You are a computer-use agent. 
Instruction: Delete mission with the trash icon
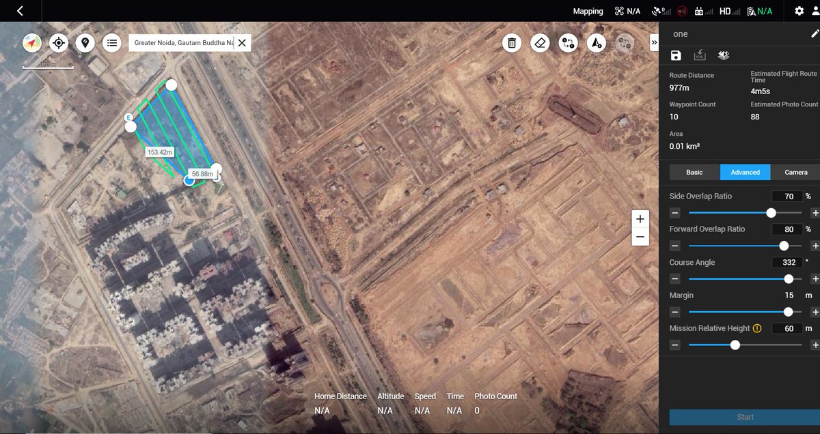pyautogui.click(x=511, y=43)
